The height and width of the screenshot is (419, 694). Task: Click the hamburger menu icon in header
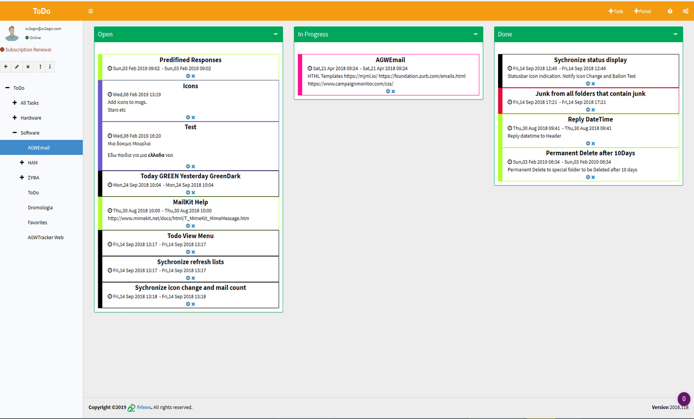coord(90,11)
